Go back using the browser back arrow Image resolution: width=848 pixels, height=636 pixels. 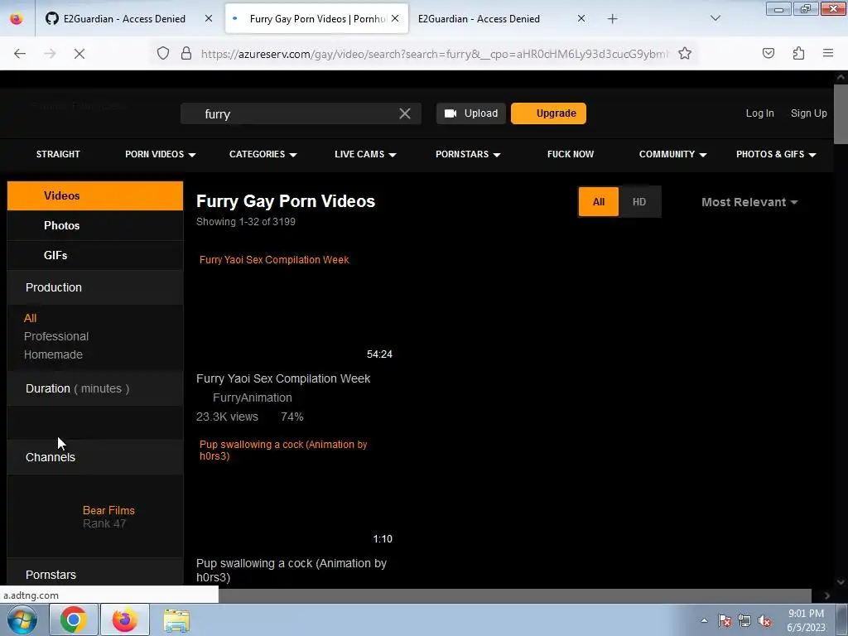pos(20,53)
